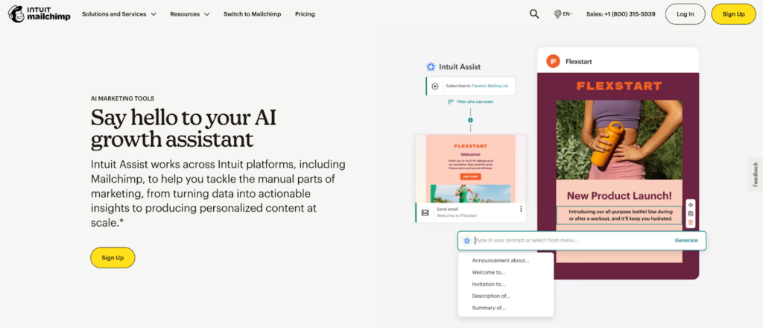Click the Intuit Assist sparkle icon

click(430, 66)
